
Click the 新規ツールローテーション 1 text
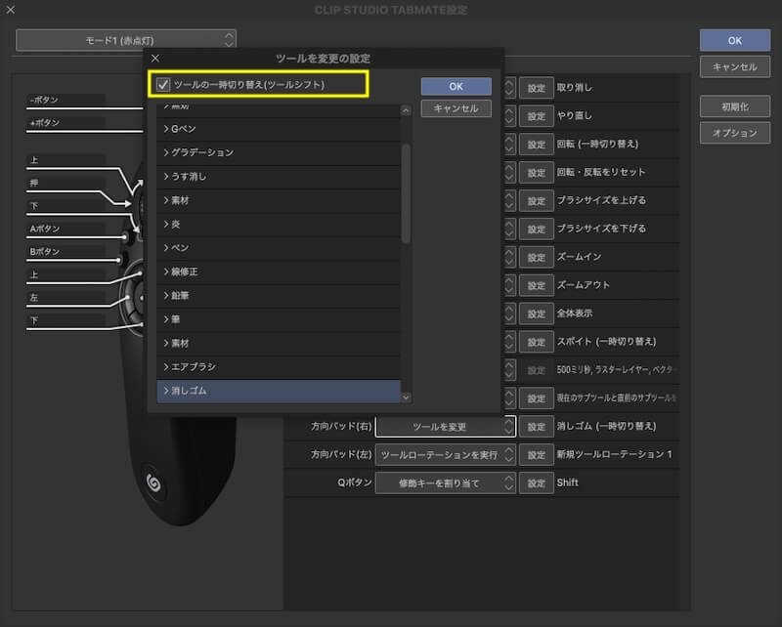[x=615, y=454]
